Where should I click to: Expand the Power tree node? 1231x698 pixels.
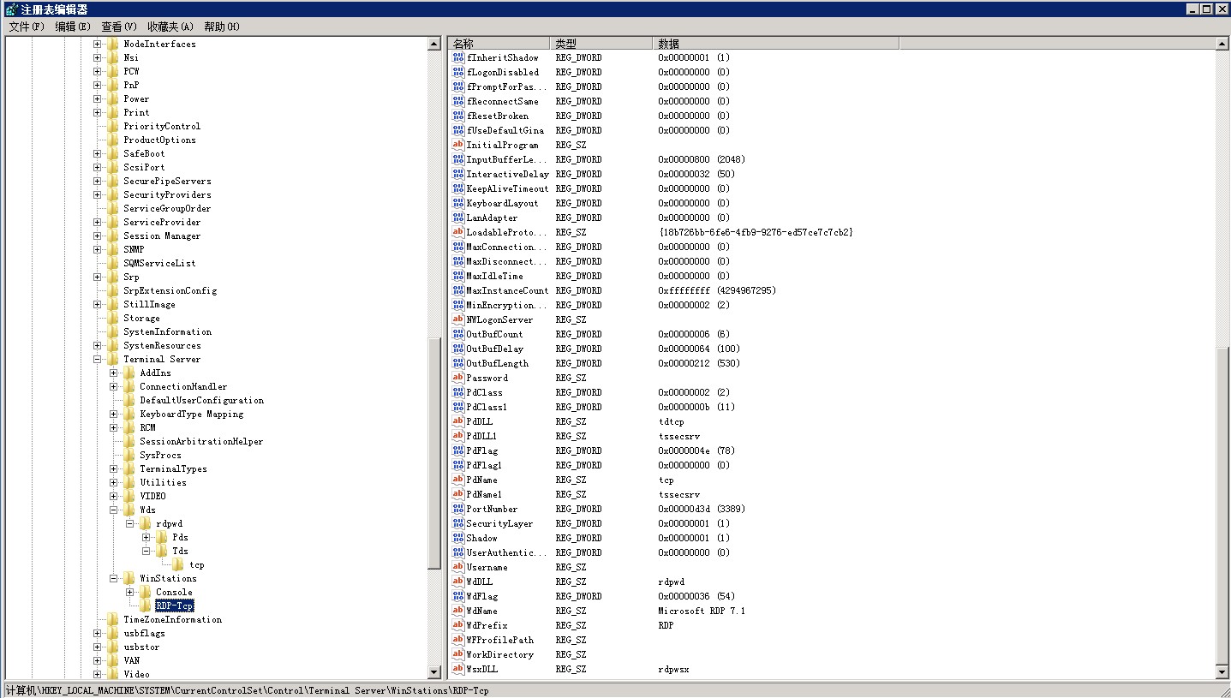(x=97, y=98)
